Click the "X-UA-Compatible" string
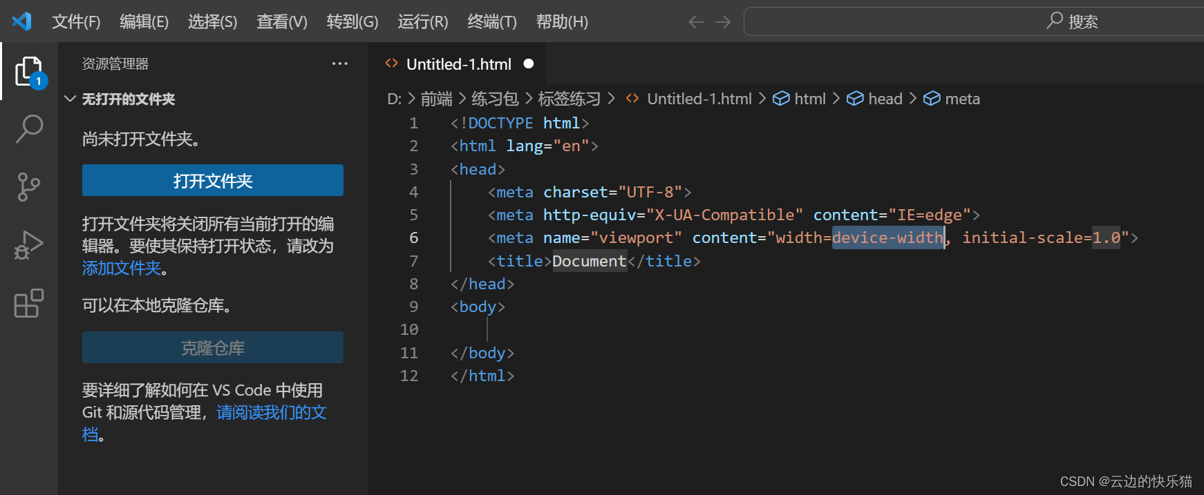Screen dimensions: 1204x495 [x=724, y=215]
